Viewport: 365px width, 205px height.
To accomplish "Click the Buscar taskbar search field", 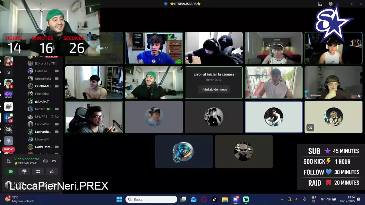I will 151,199.
